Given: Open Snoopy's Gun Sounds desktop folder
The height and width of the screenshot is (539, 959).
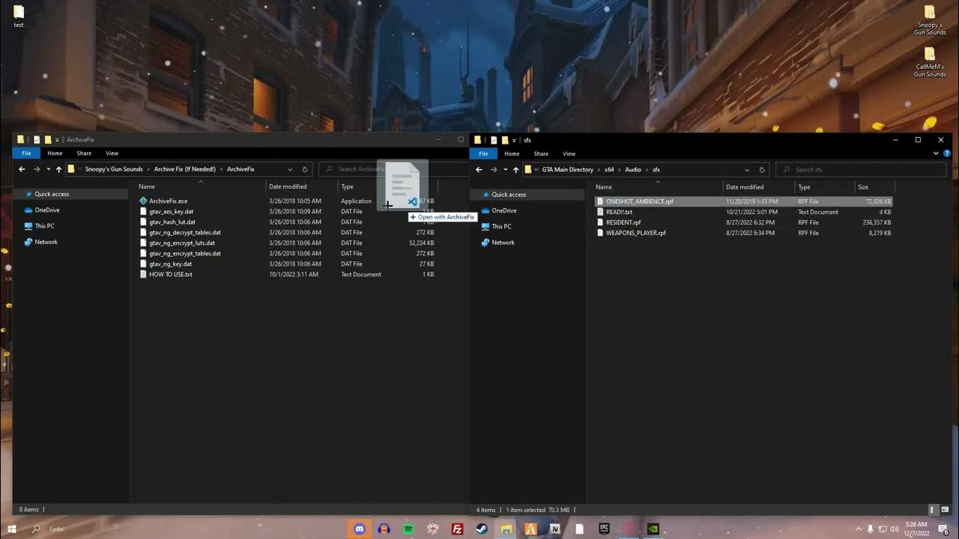Looking at the screenshot, I should pyautogui.click(x=930, y=20).
